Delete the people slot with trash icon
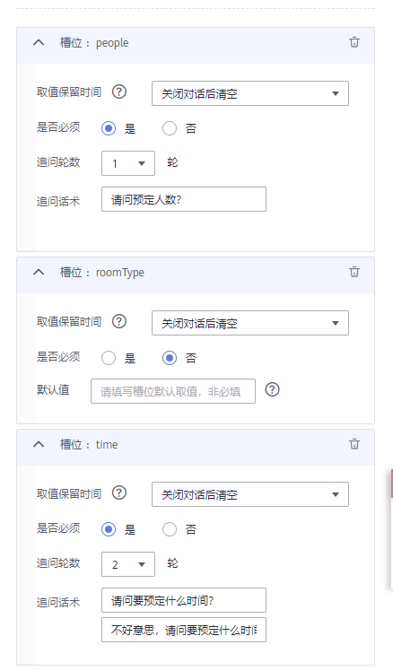 (354, 42)
